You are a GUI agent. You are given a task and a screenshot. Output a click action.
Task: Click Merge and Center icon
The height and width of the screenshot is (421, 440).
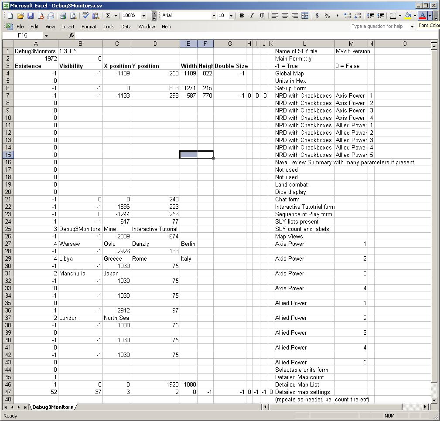[305, 16]
